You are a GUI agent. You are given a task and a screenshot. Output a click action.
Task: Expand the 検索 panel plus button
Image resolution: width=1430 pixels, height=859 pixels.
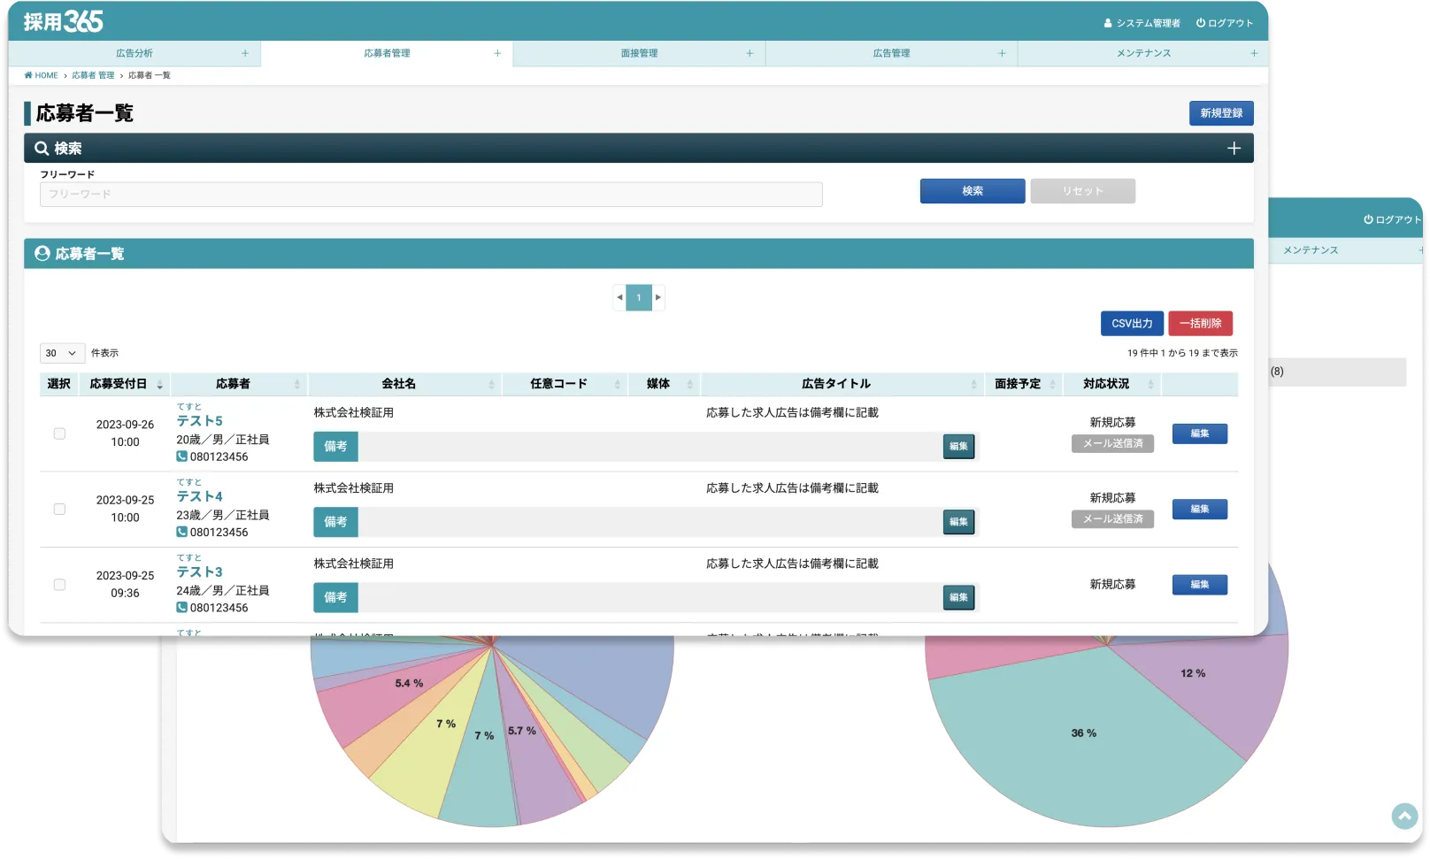click(1234, 149)
